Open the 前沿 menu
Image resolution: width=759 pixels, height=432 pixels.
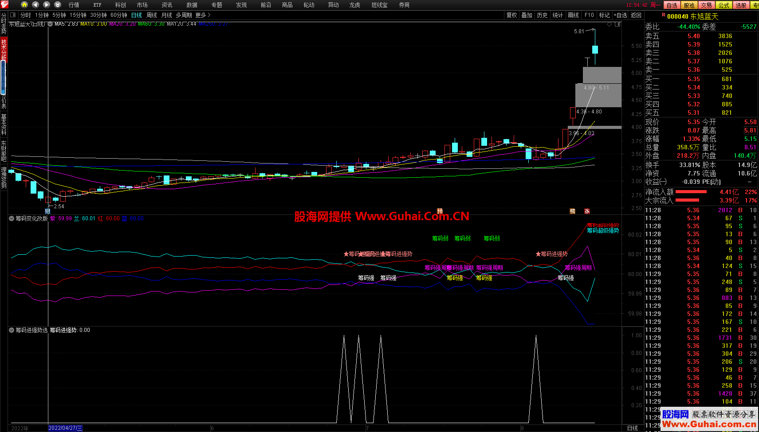coord(266,5)
